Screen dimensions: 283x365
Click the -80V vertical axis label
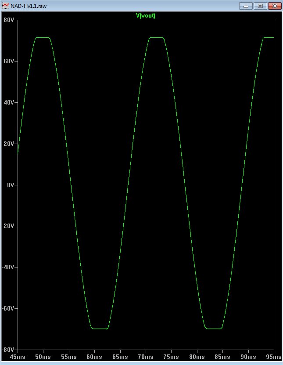pyautogui.click(x=8, y=350)
